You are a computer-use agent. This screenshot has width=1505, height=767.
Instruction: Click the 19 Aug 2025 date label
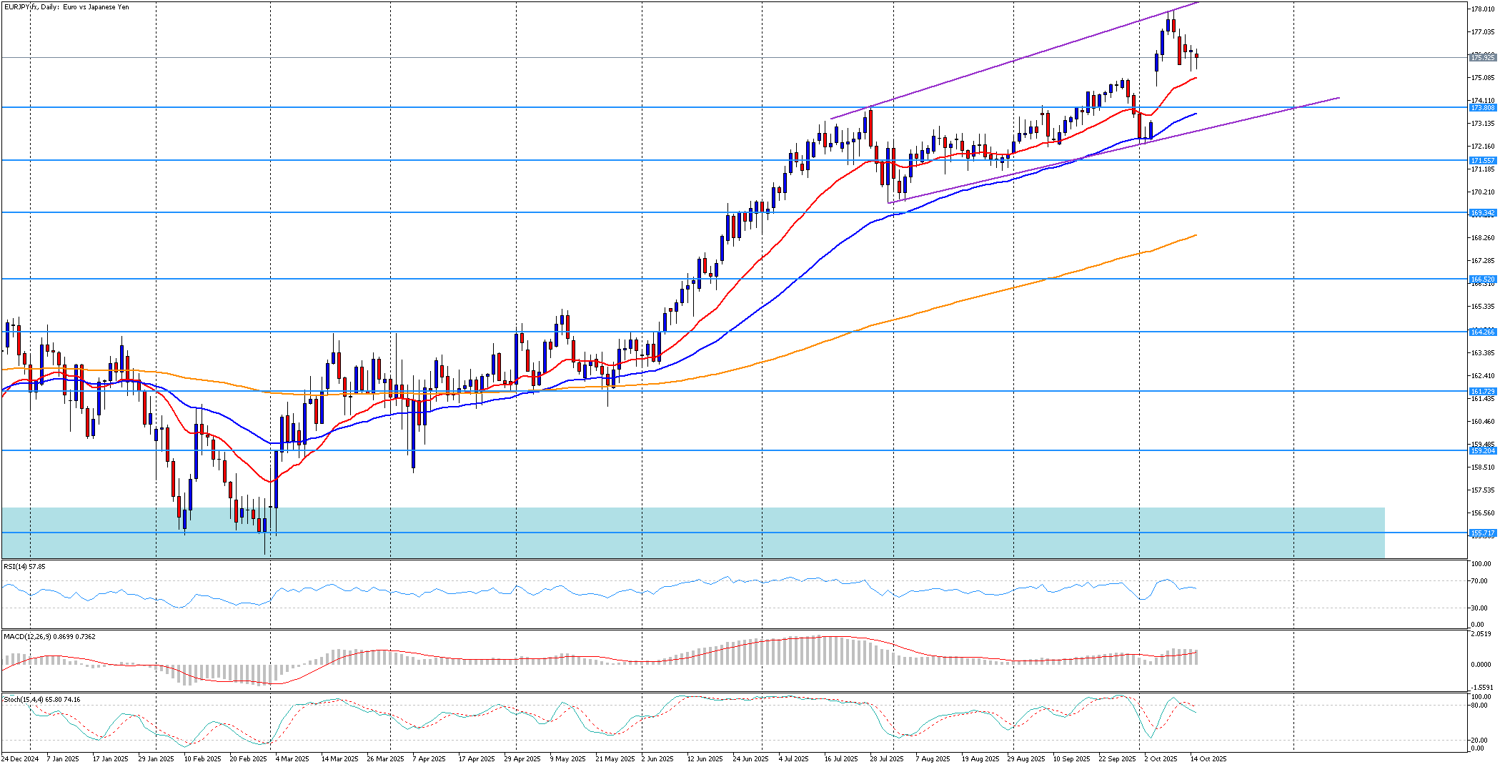pos(980,759)
